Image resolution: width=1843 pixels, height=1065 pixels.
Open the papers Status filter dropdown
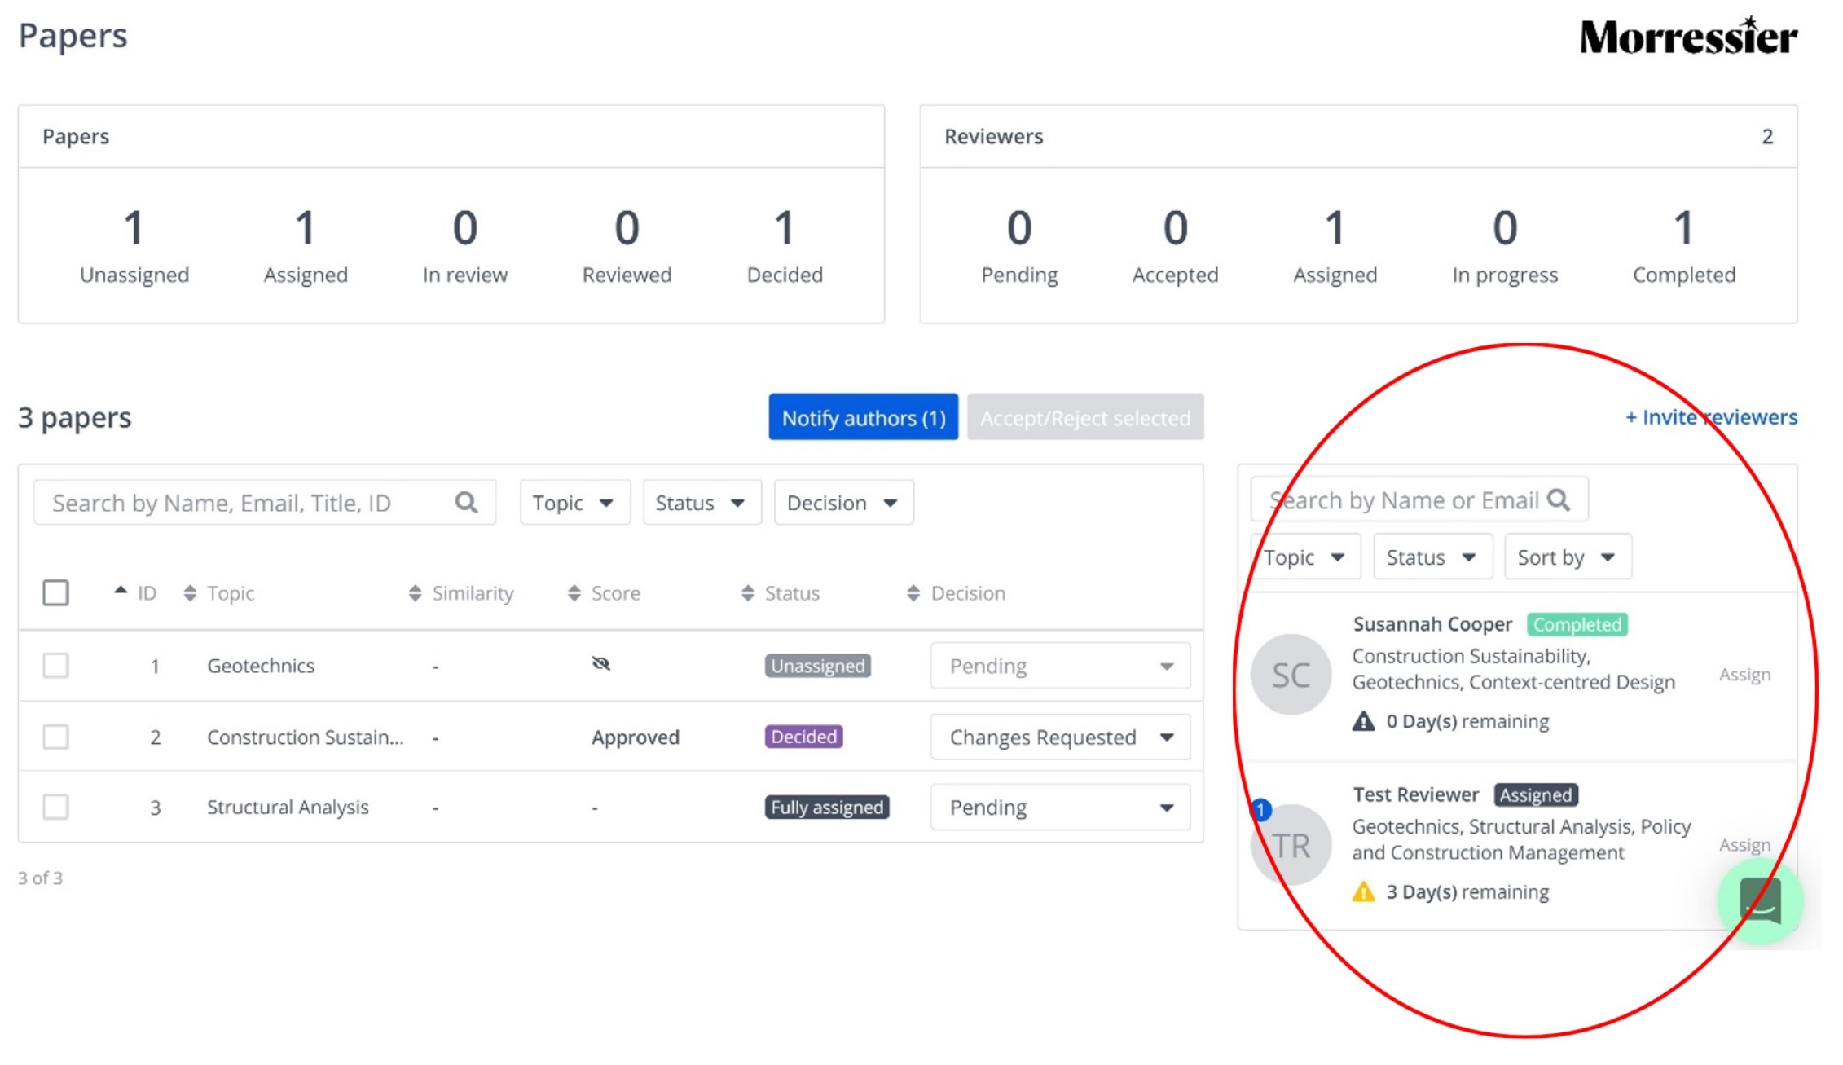pyautogui.click(x=702, y=503)
